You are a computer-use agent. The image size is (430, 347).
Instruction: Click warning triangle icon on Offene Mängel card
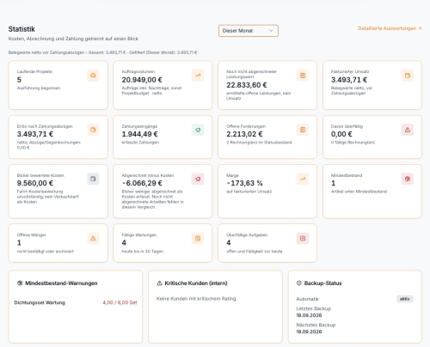(93, 239)
